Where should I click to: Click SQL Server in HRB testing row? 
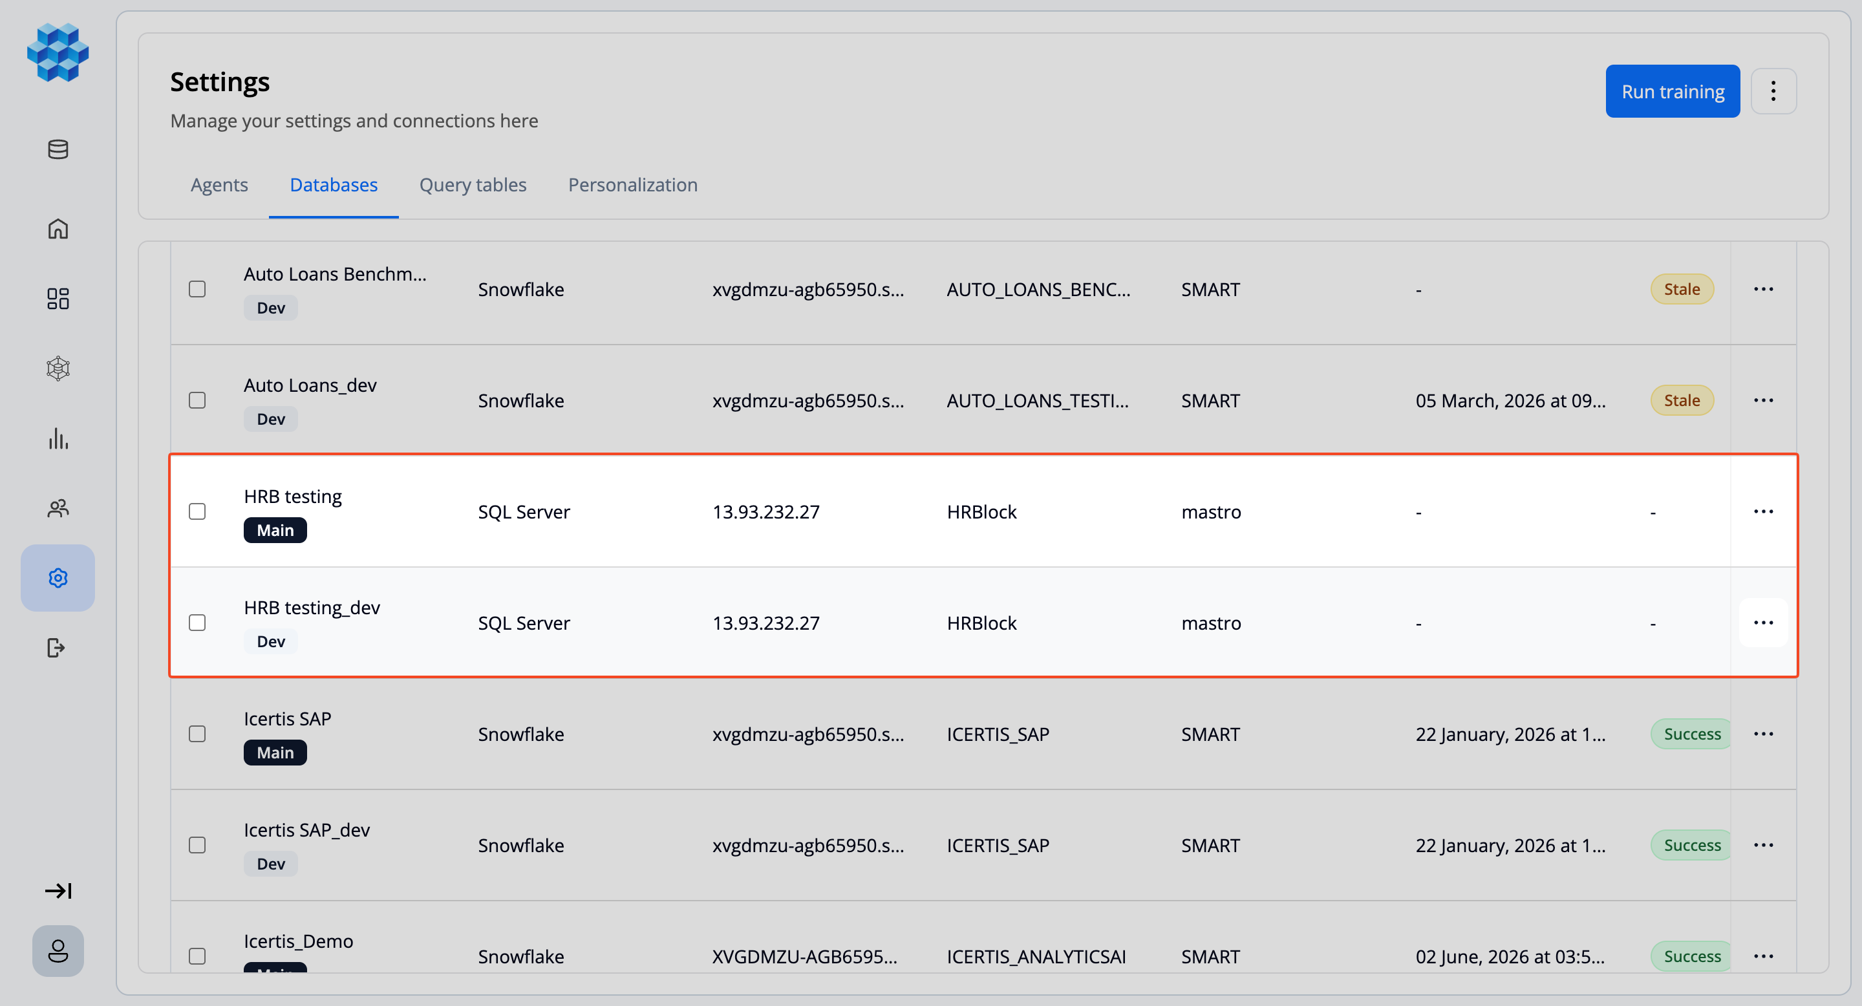524,511
